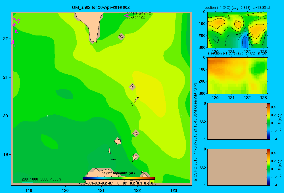Click longitude label 123 on main map axis
284x193 pixels.
(x=174, y=190)
